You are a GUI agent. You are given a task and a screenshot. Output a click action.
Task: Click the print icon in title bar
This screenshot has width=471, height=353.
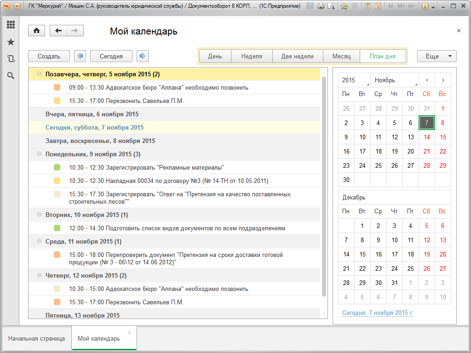(x=321, y=6)
